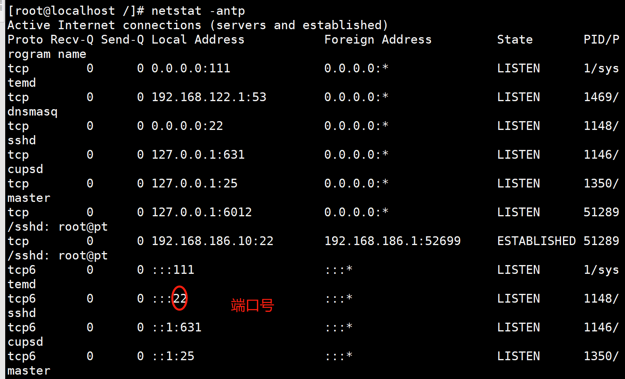Select local address 127.0.0.1:6012
Viewport: 625px width, 379px height.
tap(202, 212)
